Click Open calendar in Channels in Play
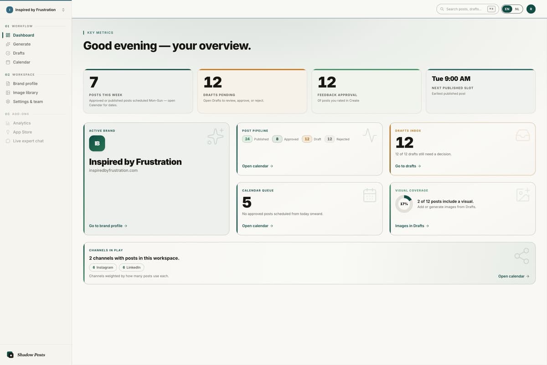The height and width of the screenshot is (365, 547). [514, 276]
